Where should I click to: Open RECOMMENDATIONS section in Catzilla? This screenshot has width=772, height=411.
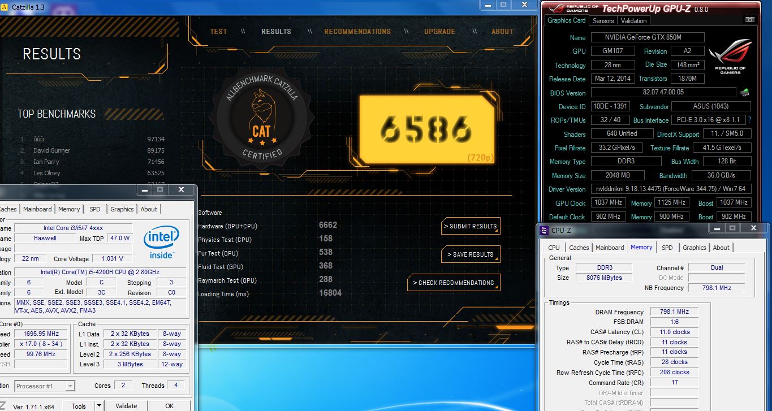point(357,32)
